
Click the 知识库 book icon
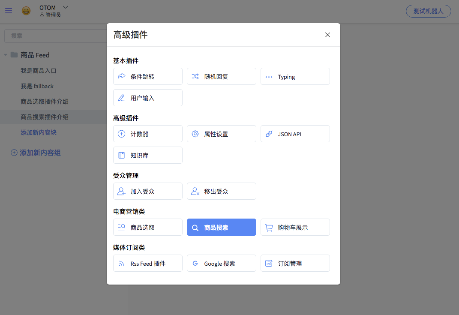tap(121, 155)
